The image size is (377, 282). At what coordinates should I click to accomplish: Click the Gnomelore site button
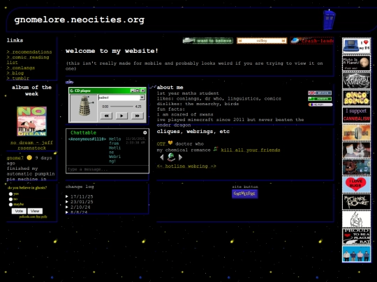coord(245,194)
